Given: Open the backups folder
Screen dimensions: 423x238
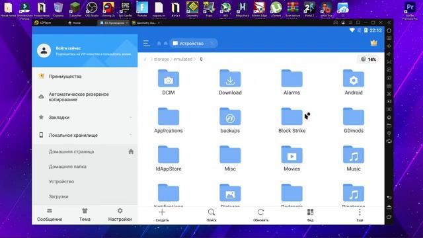Looking at the screenshot, I should pos(230,120).
